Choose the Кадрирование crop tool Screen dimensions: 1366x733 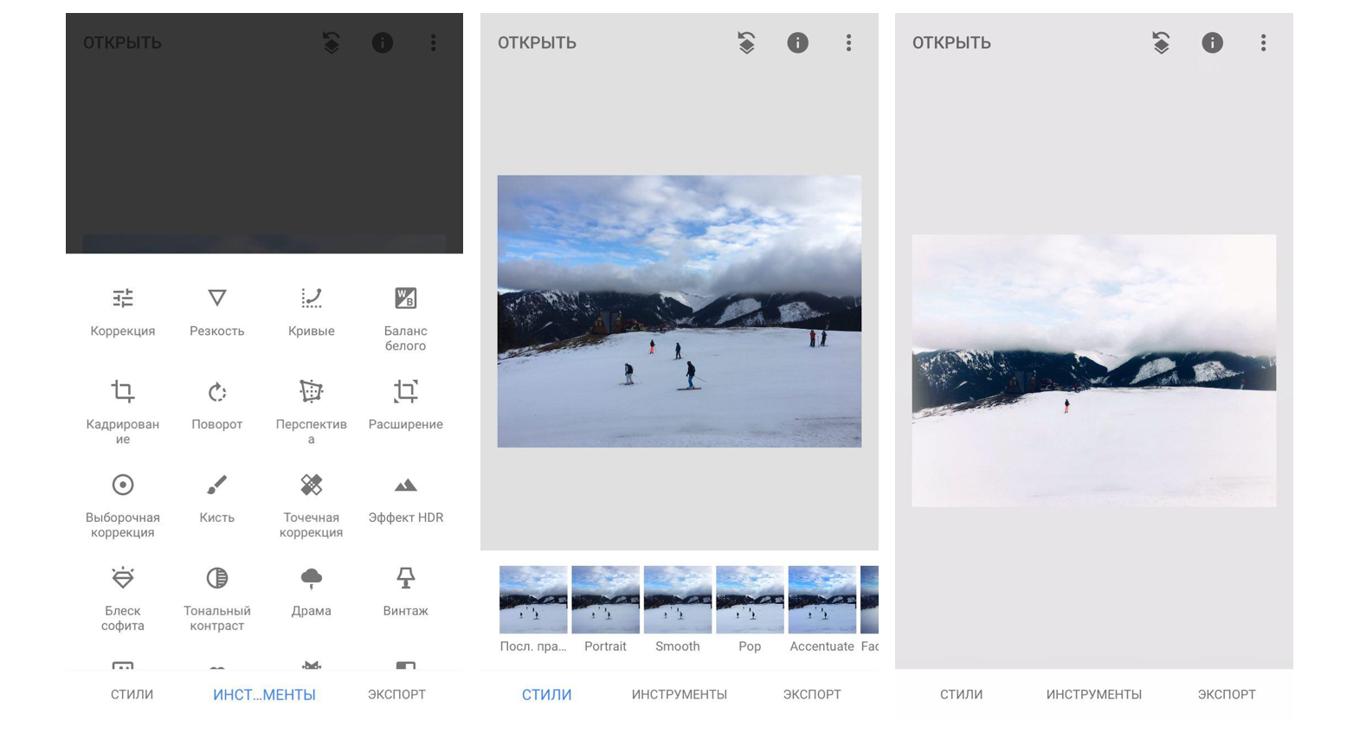click(x=123, y=411)
